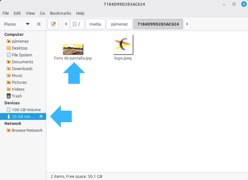Open the Music folder in sidebar
The width and height of the screenshot is (248, 180).
coord(17,76)
